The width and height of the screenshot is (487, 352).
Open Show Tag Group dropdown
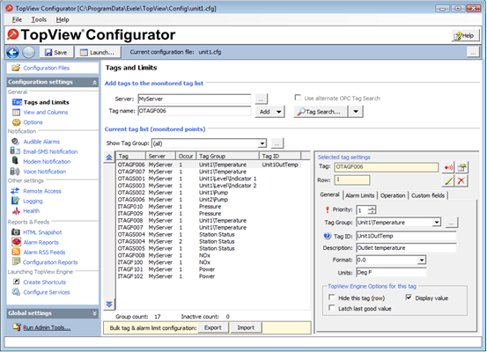pos(262,143)
